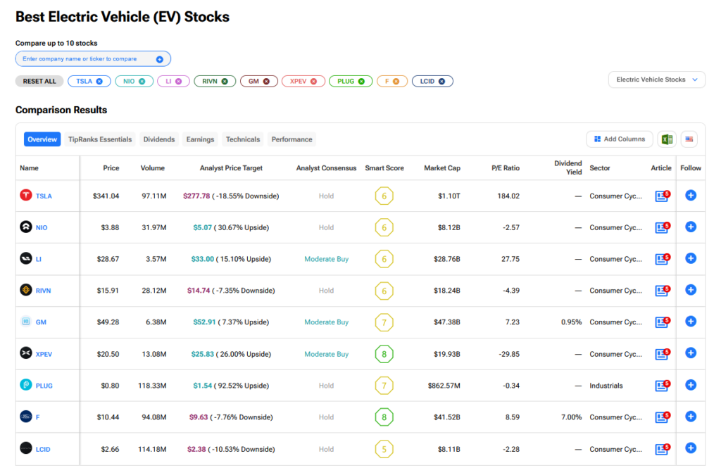
Task: Click the Add Columns button
Action: 620,139
